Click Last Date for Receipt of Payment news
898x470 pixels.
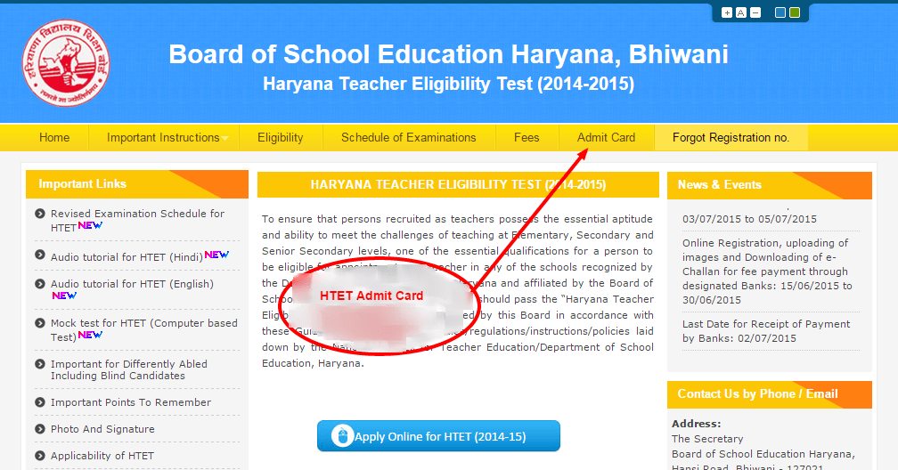(x=766, y=331)
